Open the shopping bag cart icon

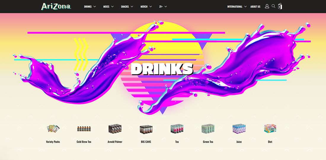coord(280,6)
